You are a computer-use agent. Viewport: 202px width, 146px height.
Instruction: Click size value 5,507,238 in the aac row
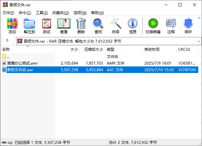coord(70,70)
